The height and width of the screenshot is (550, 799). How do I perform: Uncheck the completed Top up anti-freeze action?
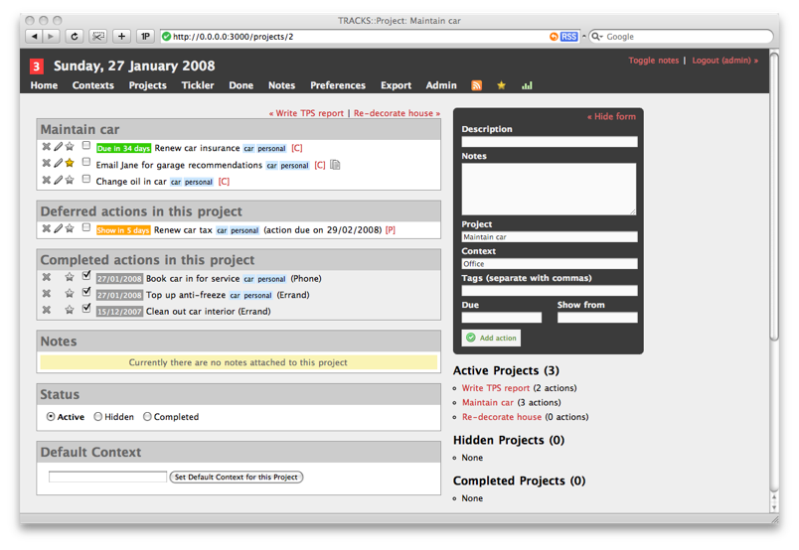(86, 293)
